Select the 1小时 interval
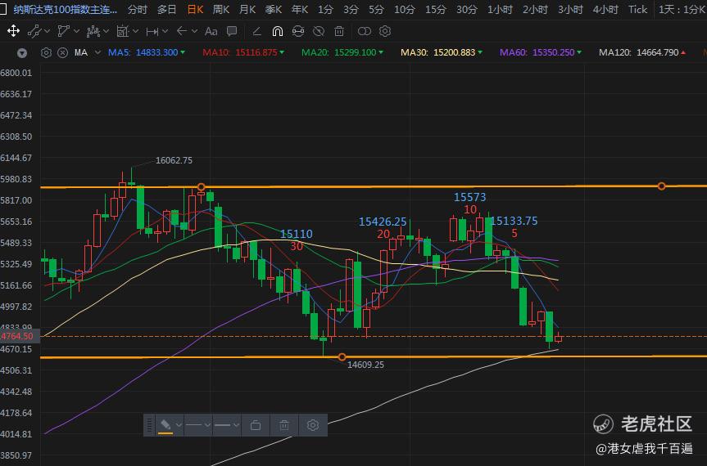The width and height of the screenshot is (707, 466). 500,10
